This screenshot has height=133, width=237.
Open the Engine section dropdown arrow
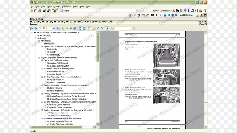coord(137,11)
